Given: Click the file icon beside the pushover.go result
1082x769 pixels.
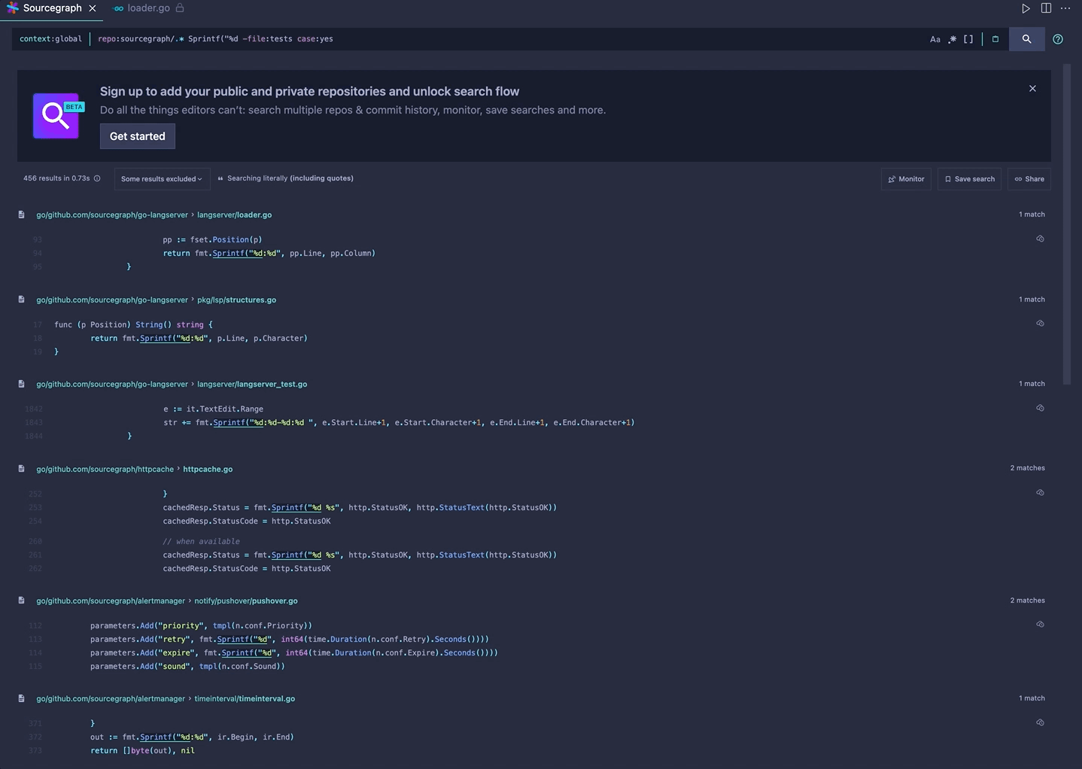Looking at the screenshot, I should pyautogui.click(x=21, y=600).
